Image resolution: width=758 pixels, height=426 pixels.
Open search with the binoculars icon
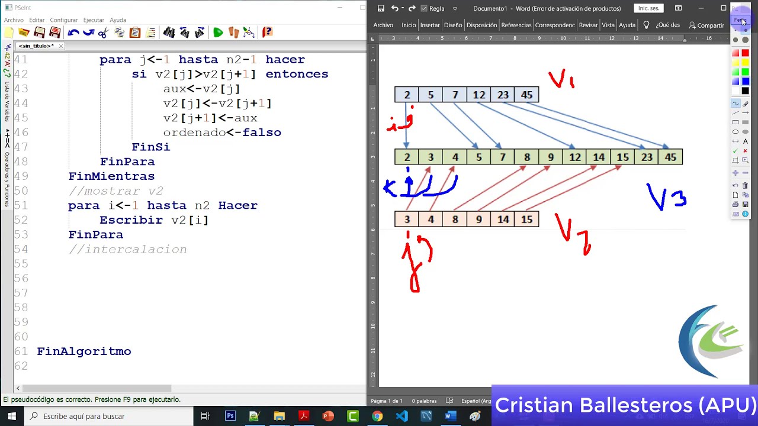pyautogui.click(x=169, y=33)
